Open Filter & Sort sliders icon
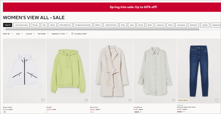The image size is (221, 114). (x=72, y=34)
